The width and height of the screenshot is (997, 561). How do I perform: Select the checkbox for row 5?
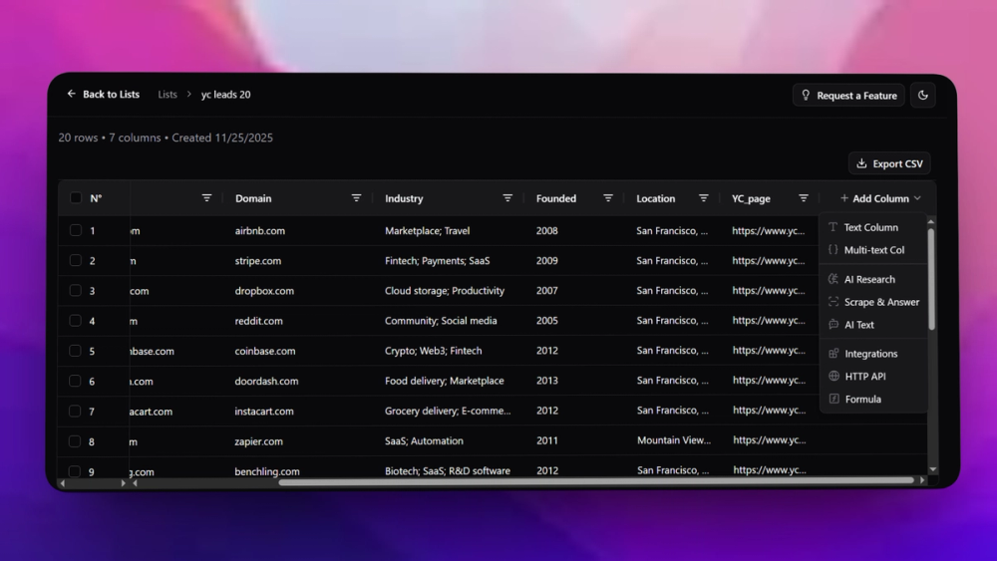coord(76,351)
